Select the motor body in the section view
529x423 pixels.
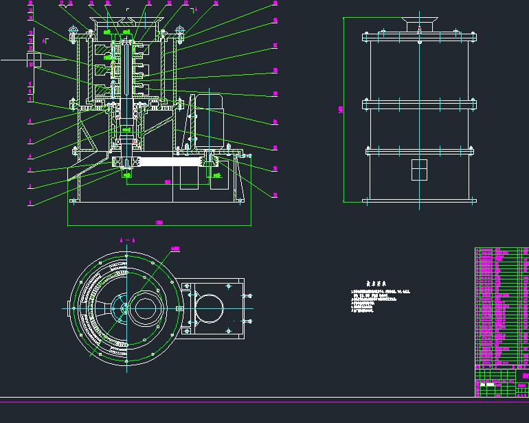click(209, 122)
